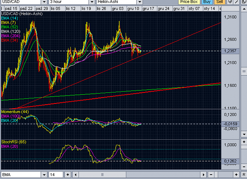Click the USD/CAD (Heikin-Ashi) chart title

[x=22, y=14]
